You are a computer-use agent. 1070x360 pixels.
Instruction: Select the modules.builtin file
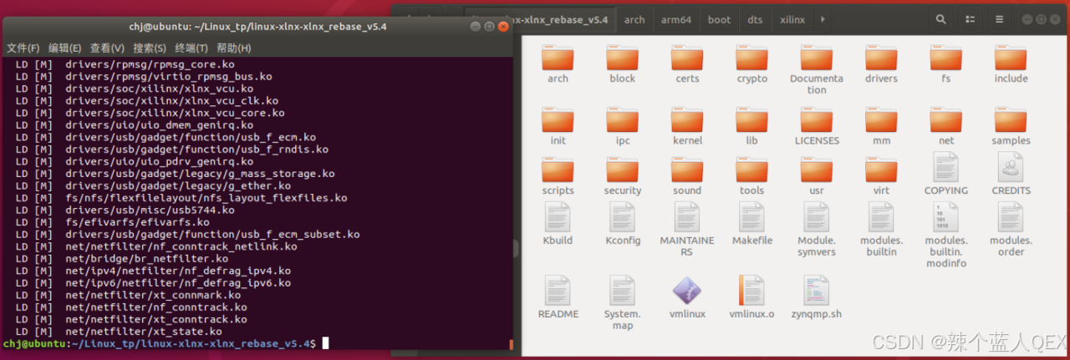click(x=881, y=230)
